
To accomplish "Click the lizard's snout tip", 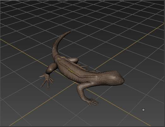I will point(123,81).
